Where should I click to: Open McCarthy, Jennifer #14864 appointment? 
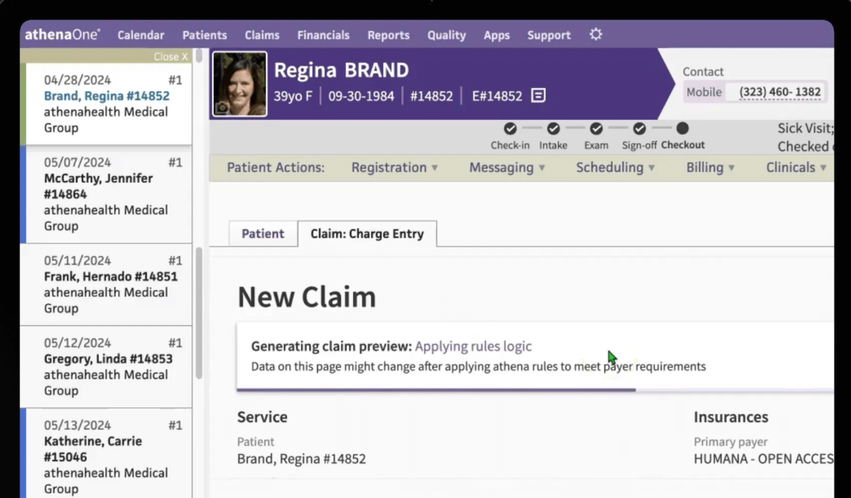tap(106, 195)
